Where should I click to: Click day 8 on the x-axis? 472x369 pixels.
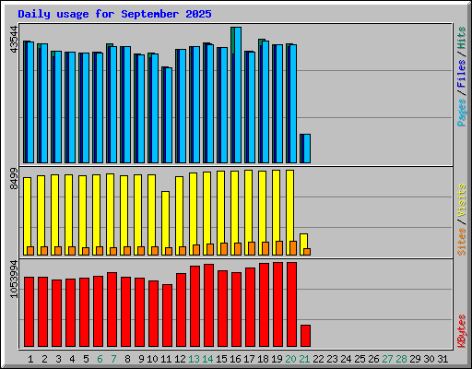pyautogui.click(x=127, y=359)
